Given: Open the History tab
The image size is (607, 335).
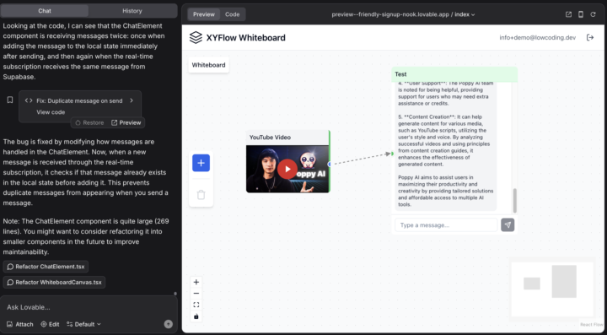Looking at the screenshot, I should pyautogui.click(x=132, y=11).
